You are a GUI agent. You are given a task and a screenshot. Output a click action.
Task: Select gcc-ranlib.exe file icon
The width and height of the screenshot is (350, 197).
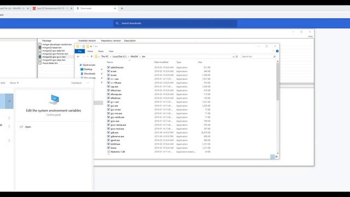(x=108, y=117)
